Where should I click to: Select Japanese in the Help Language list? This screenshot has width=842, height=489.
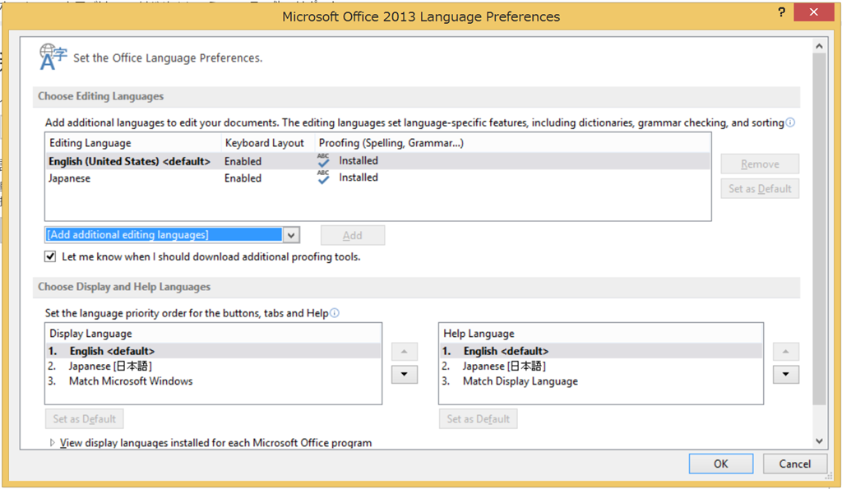(601, 366)
